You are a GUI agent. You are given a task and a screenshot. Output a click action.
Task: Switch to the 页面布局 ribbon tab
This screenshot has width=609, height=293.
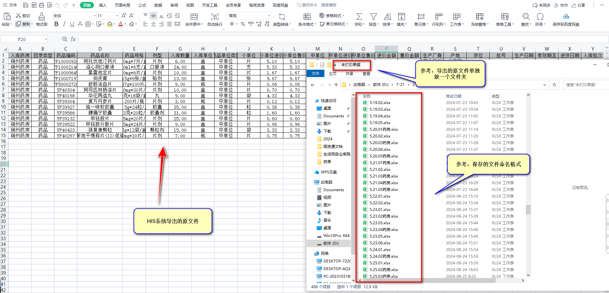(x=123, y=5)
